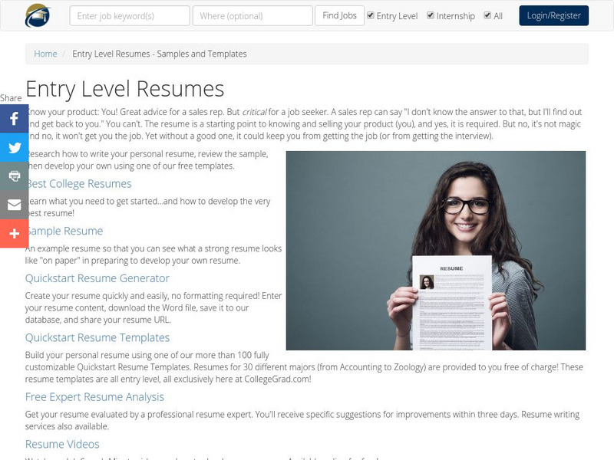Share page via email envelope icon
Image resolution: width=614 pixels, height=460 pixels.
pos(14,205)
